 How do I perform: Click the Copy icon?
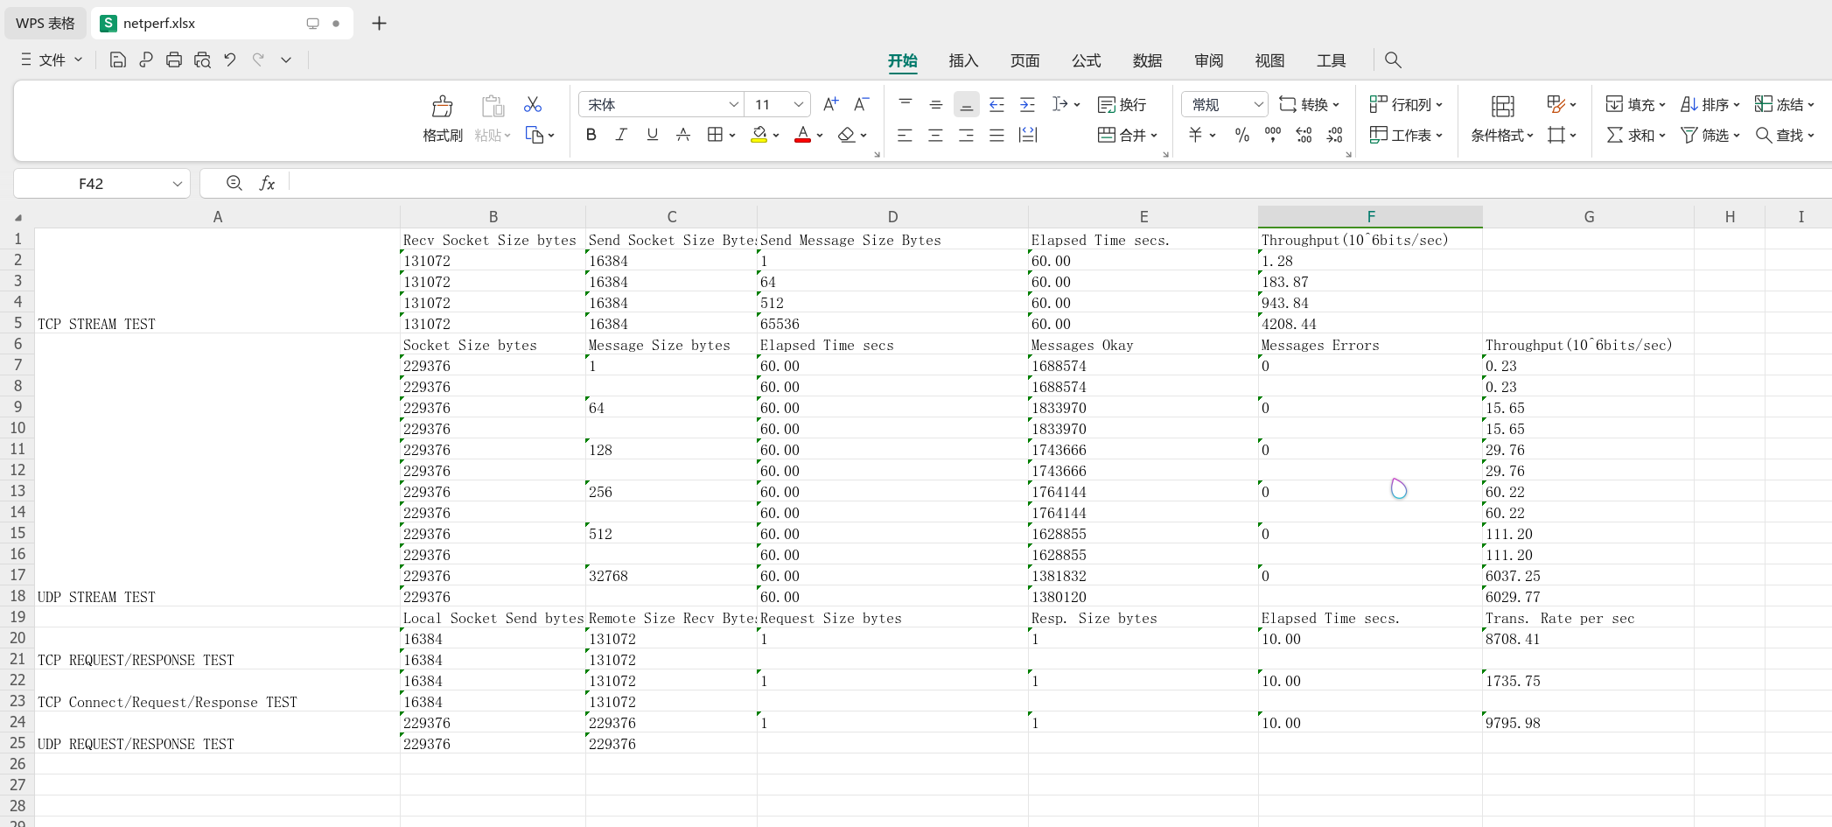534,135
